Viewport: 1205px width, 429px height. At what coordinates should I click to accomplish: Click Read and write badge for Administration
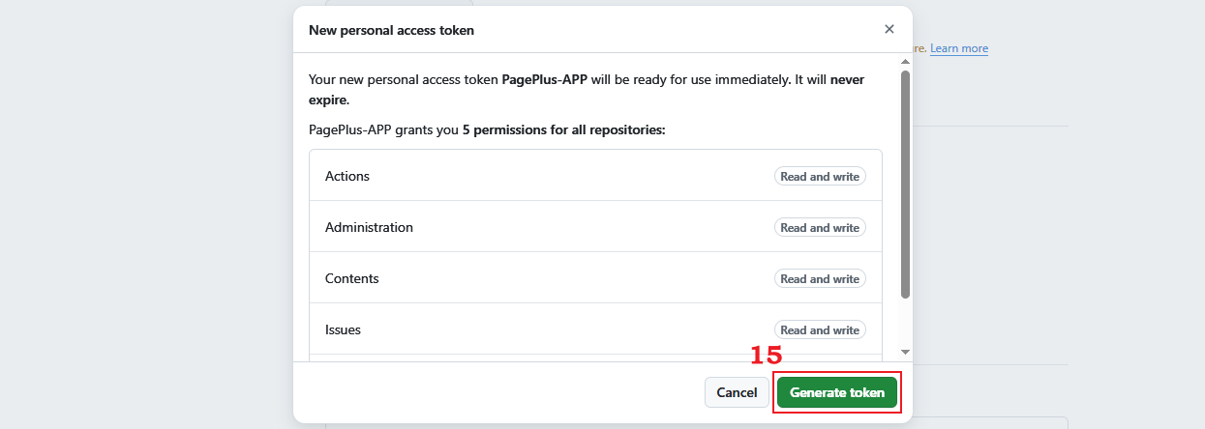820,227
